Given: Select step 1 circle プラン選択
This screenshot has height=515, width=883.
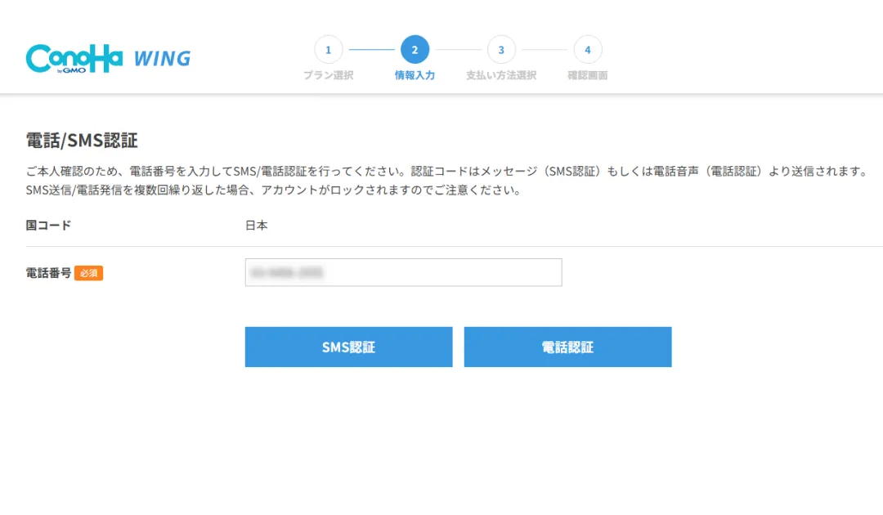Looking at the screenshot, I should [x=329, y=50].
